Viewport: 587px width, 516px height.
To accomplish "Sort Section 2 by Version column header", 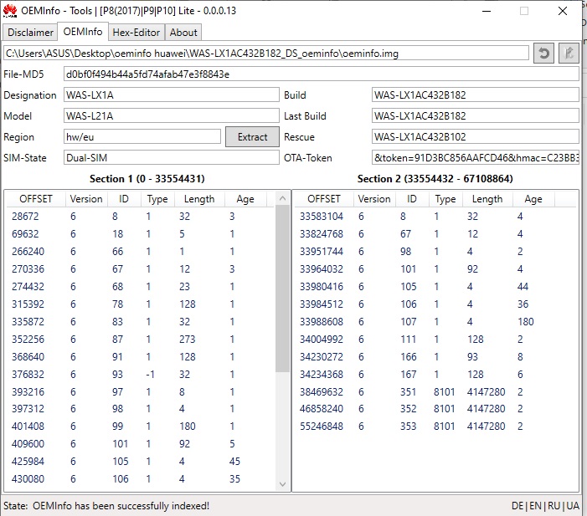I will [x=374, y=199].
